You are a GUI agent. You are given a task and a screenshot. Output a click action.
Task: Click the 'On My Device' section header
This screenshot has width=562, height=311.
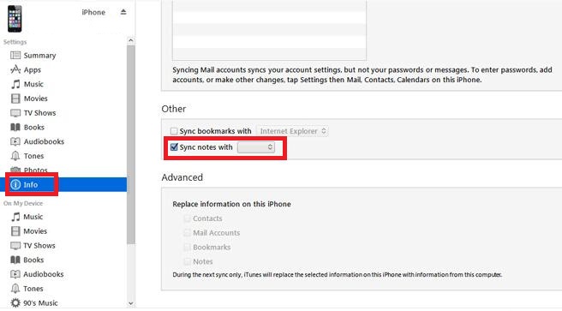23,203
